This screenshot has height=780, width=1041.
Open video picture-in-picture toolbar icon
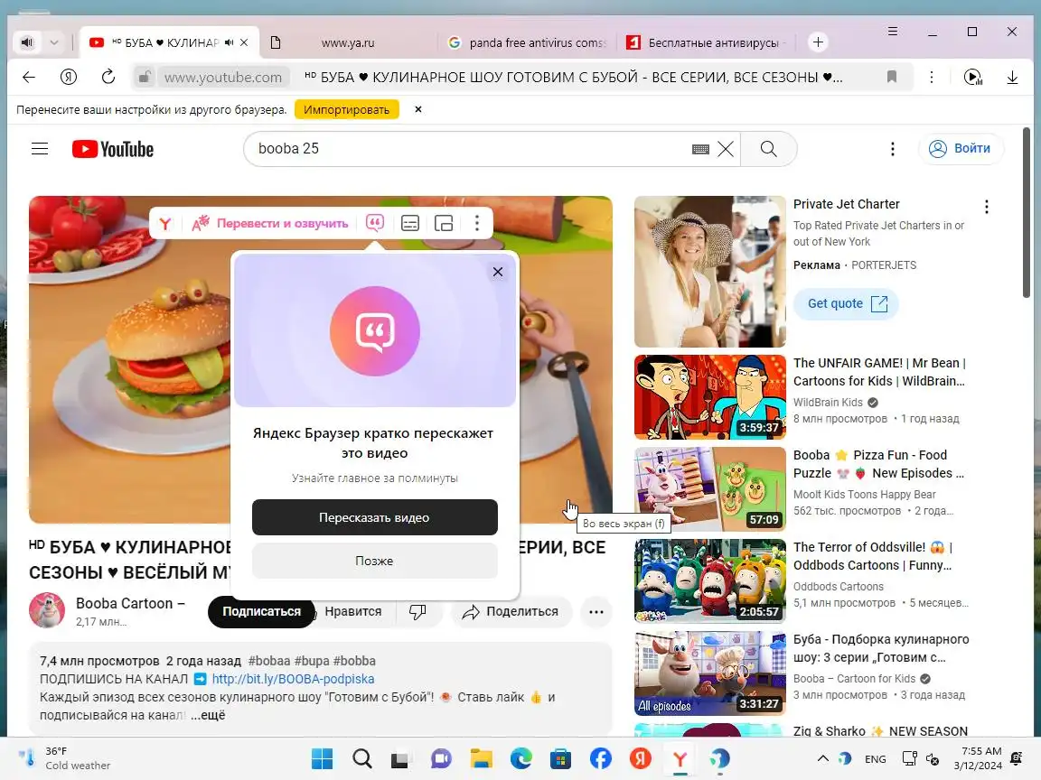(x=972, y=77)
